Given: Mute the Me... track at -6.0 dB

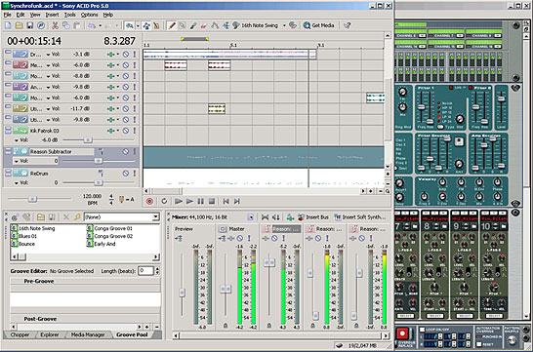Looking at the screenshot, I should pyautogui.click(x=126, y=64).
